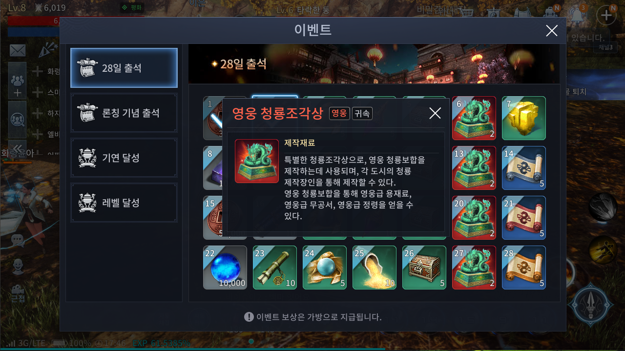Tap the day 26 treasure chest reward
Viewport: 625px width, 351px height.
click(424, 268)
